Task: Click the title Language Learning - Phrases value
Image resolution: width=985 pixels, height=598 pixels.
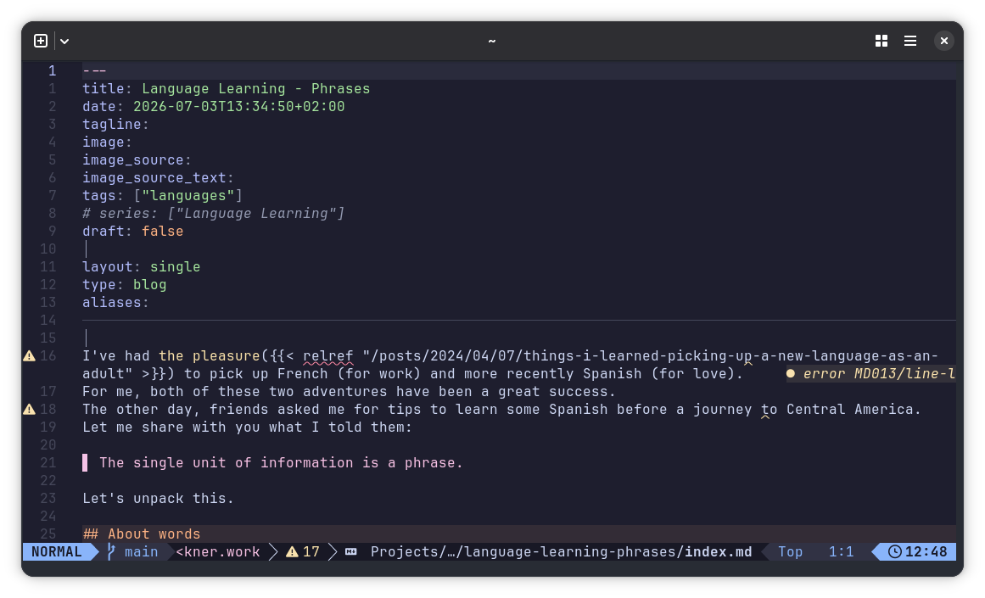Action: pyautogui.click(x=255, y=89)
